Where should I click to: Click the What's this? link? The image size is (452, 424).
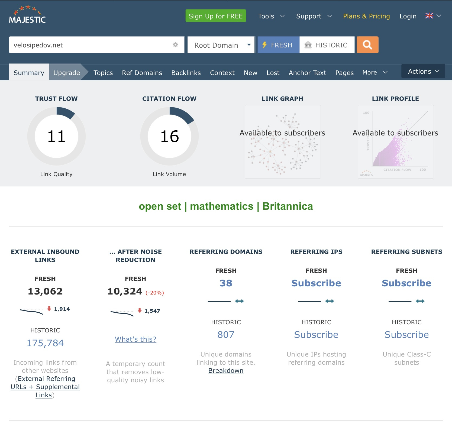click(135, 339)
